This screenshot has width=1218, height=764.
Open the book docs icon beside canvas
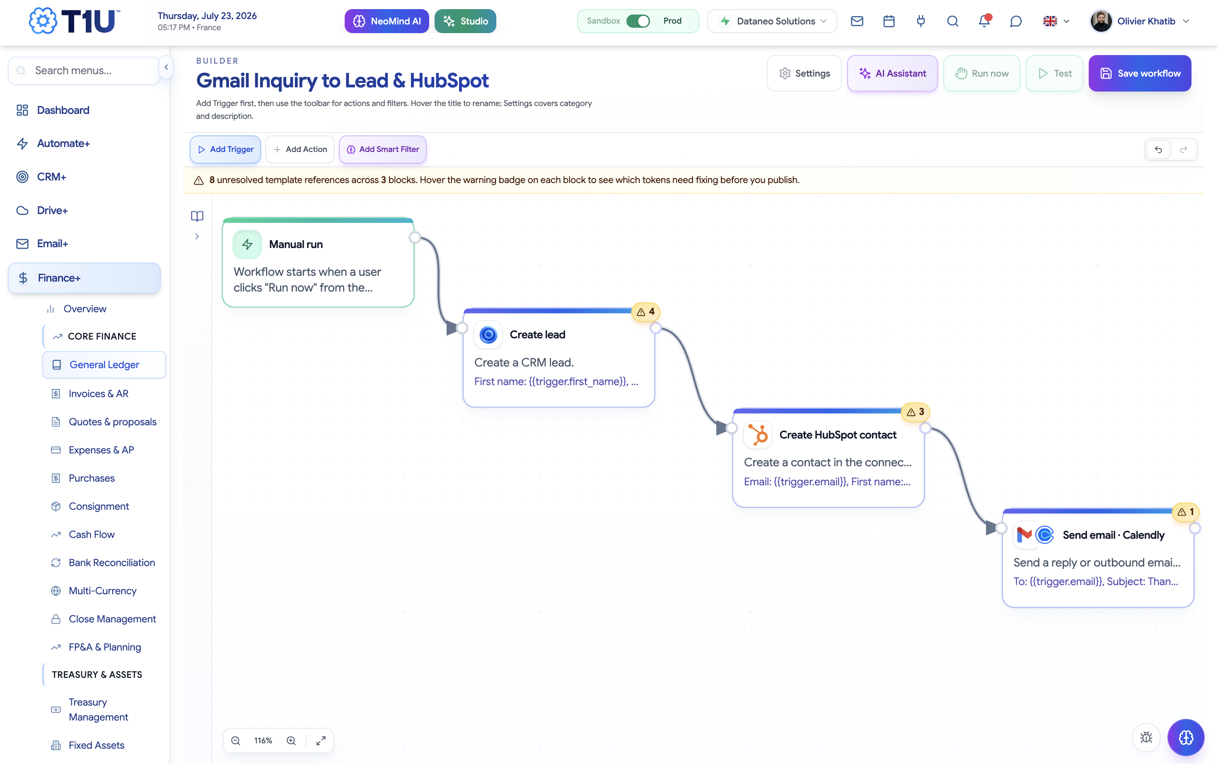coord(197,216)
